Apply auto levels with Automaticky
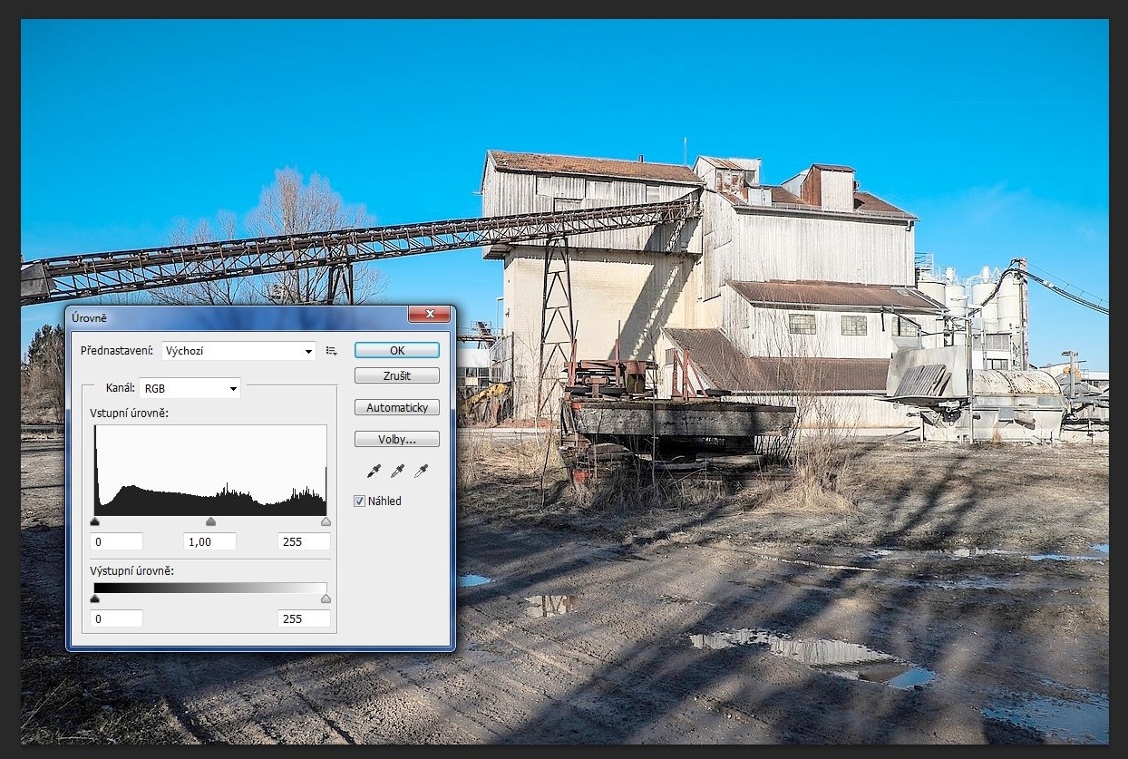Viewport: 1128px width, 759px height. pos(396,408)
